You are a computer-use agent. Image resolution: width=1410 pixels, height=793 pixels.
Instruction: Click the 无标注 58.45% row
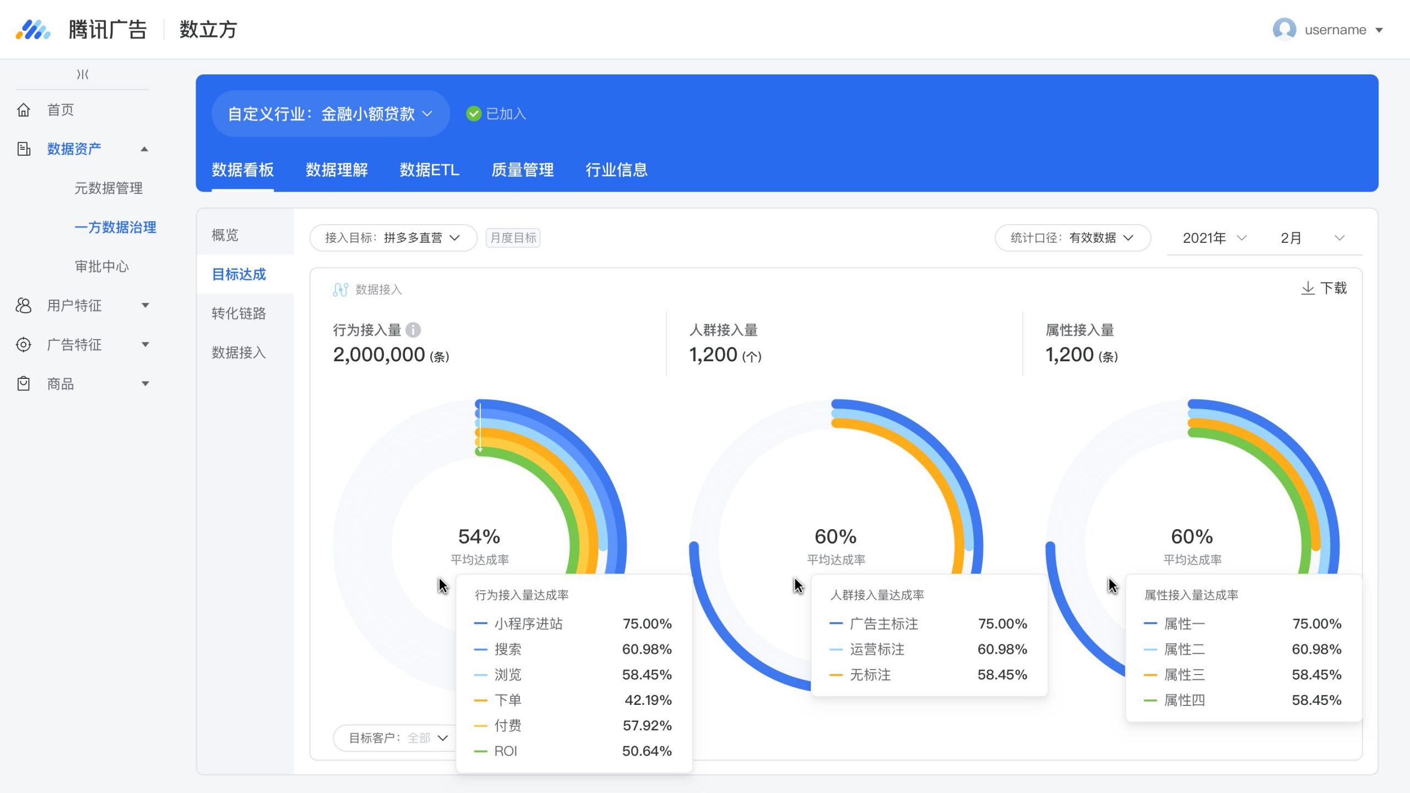[928, 675]
